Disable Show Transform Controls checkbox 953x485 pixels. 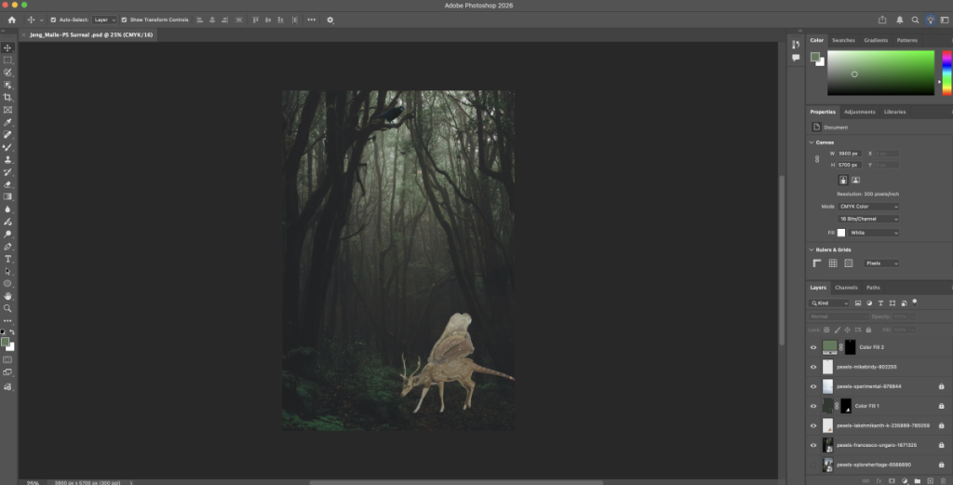point(124,20)
